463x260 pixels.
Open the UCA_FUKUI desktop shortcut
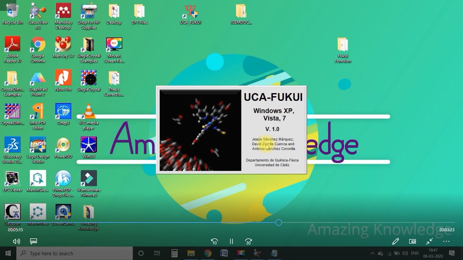pyautogui.click(x=190, y=14)
